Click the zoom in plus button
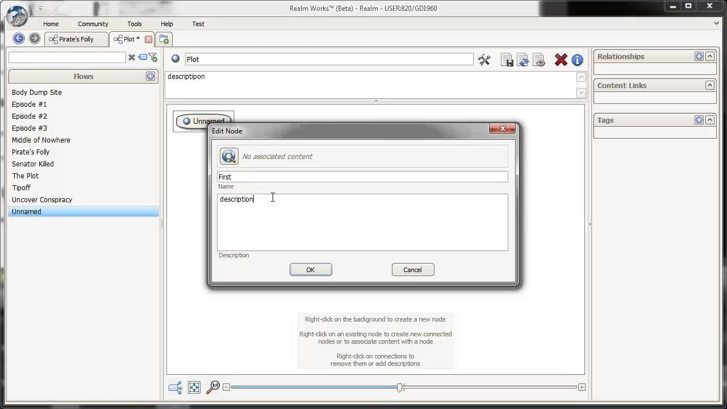Viewport: 727px width, 409px height. tap(582, 387)
